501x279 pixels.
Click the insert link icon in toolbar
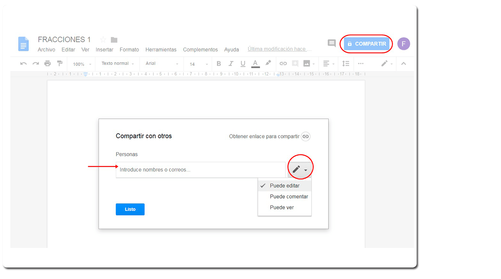283,64
